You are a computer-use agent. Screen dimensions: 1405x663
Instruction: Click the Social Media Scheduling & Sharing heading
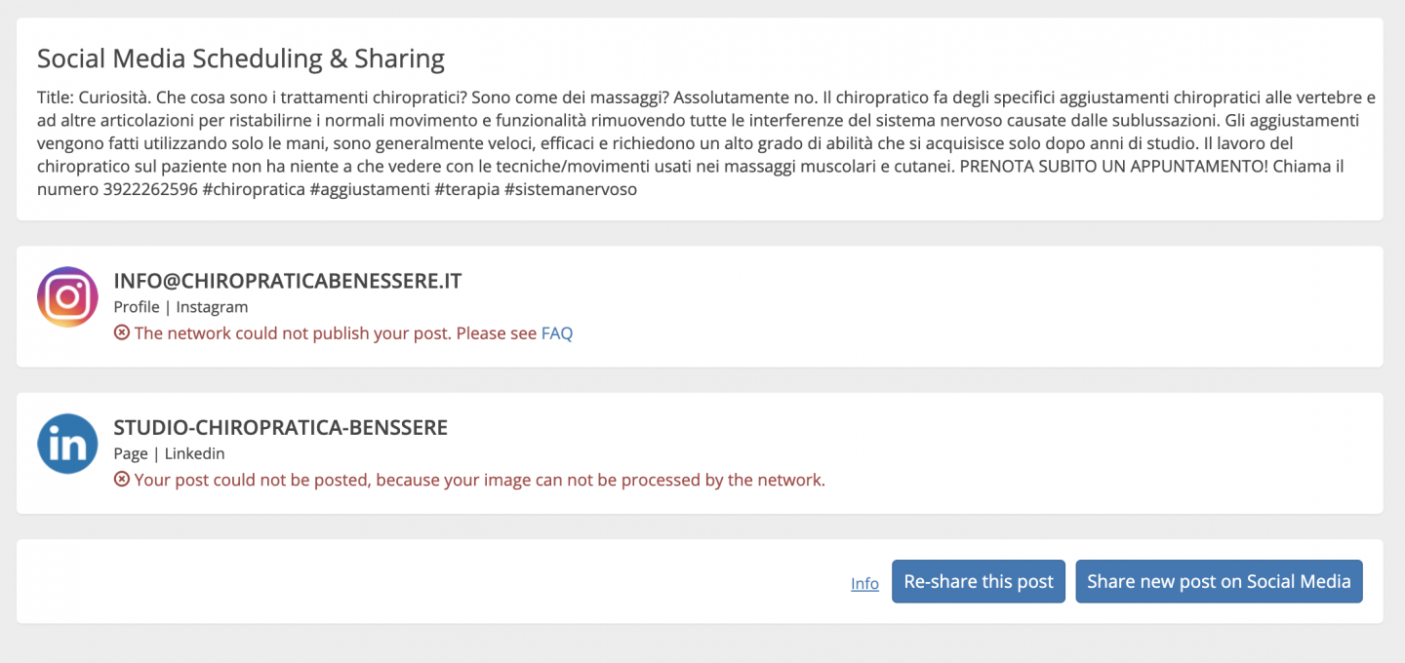(x=241, y=59)
